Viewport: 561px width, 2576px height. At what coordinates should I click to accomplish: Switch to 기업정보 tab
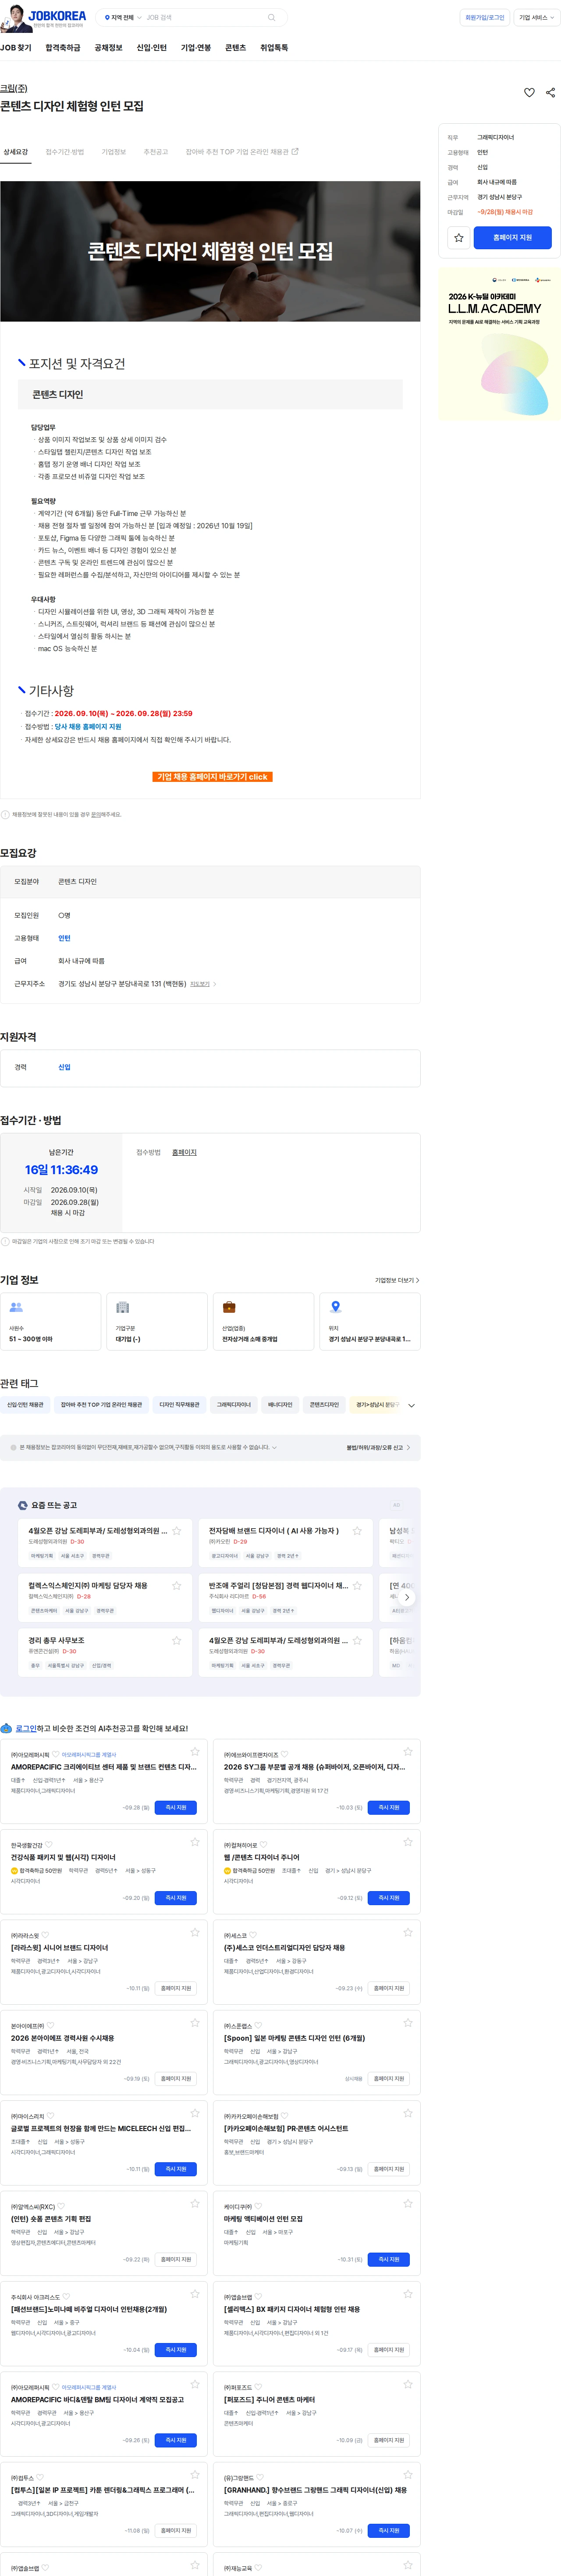(x=114, y=152)
